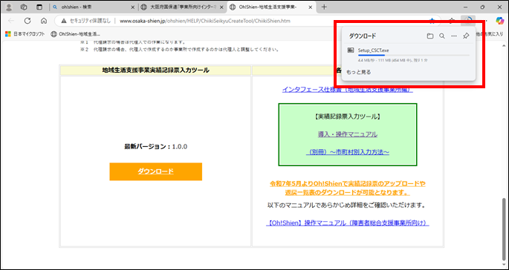
Task: Open the workspaces icon
Action: click(x=24, y=7)
